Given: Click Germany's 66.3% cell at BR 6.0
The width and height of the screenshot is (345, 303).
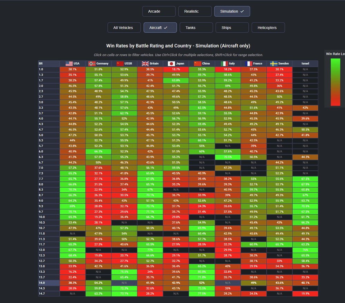Looking at the screenshot, I should tap(98, 152).
